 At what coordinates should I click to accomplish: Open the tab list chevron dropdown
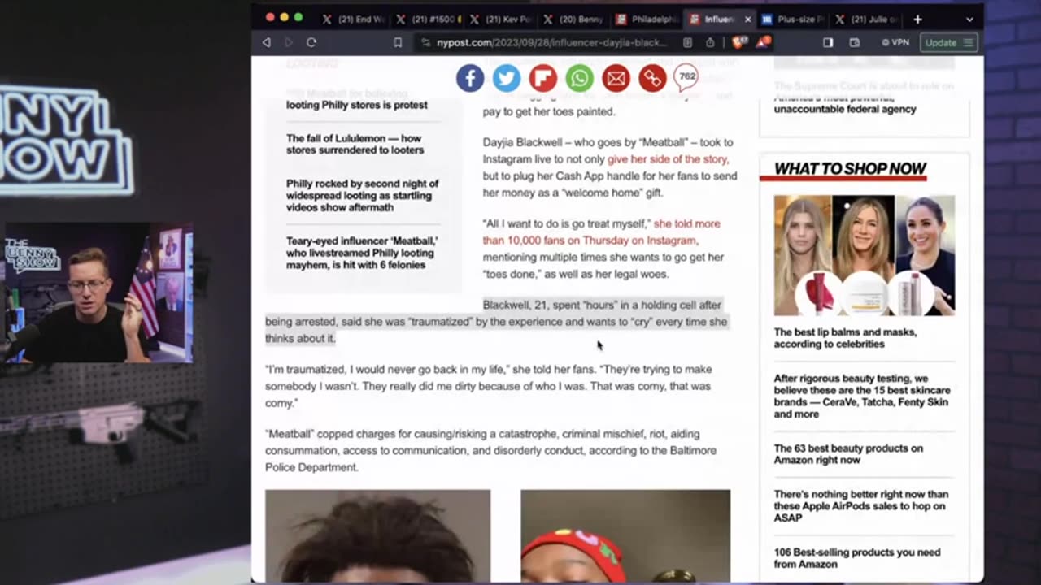(969, 19)
